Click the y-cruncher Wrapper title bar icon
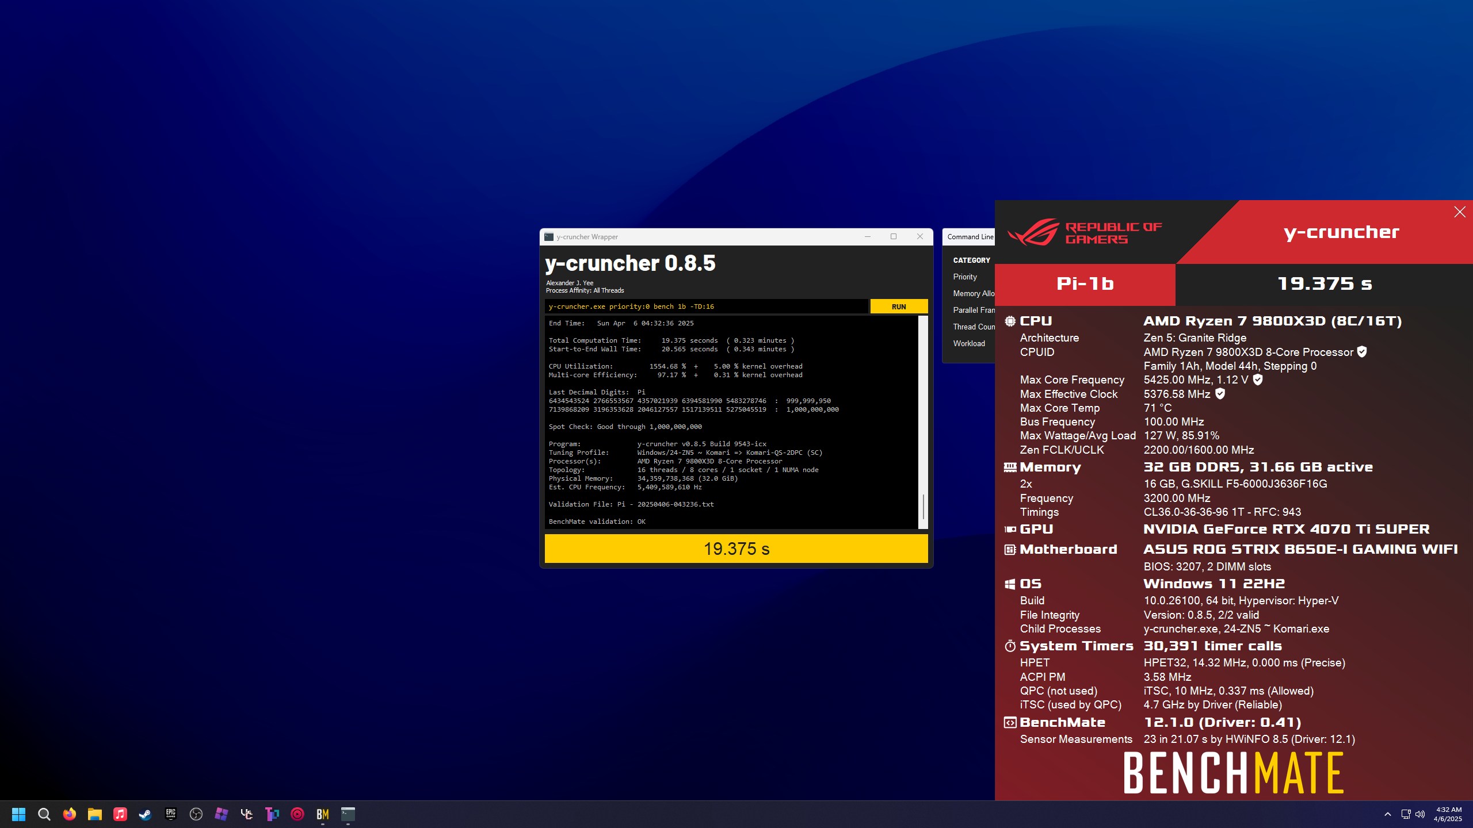The width and height of the screenshot is (1473, 828). point(549,237)
